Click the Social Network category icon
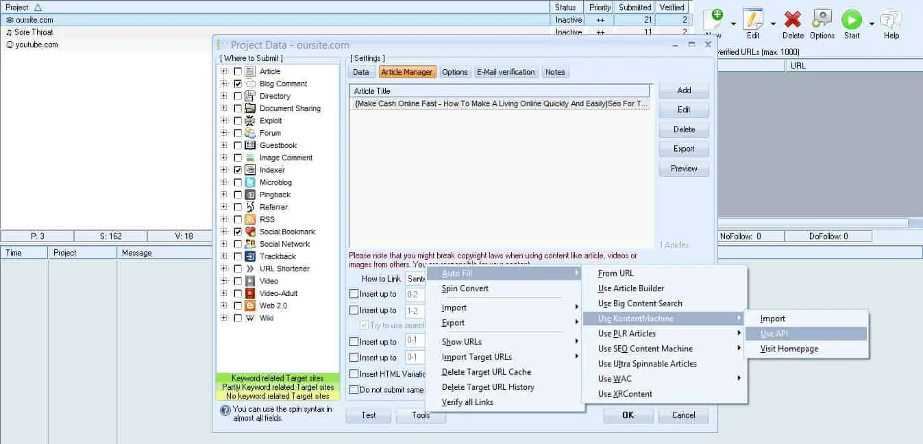The image size is (923, 444). [x=250, y=244]
